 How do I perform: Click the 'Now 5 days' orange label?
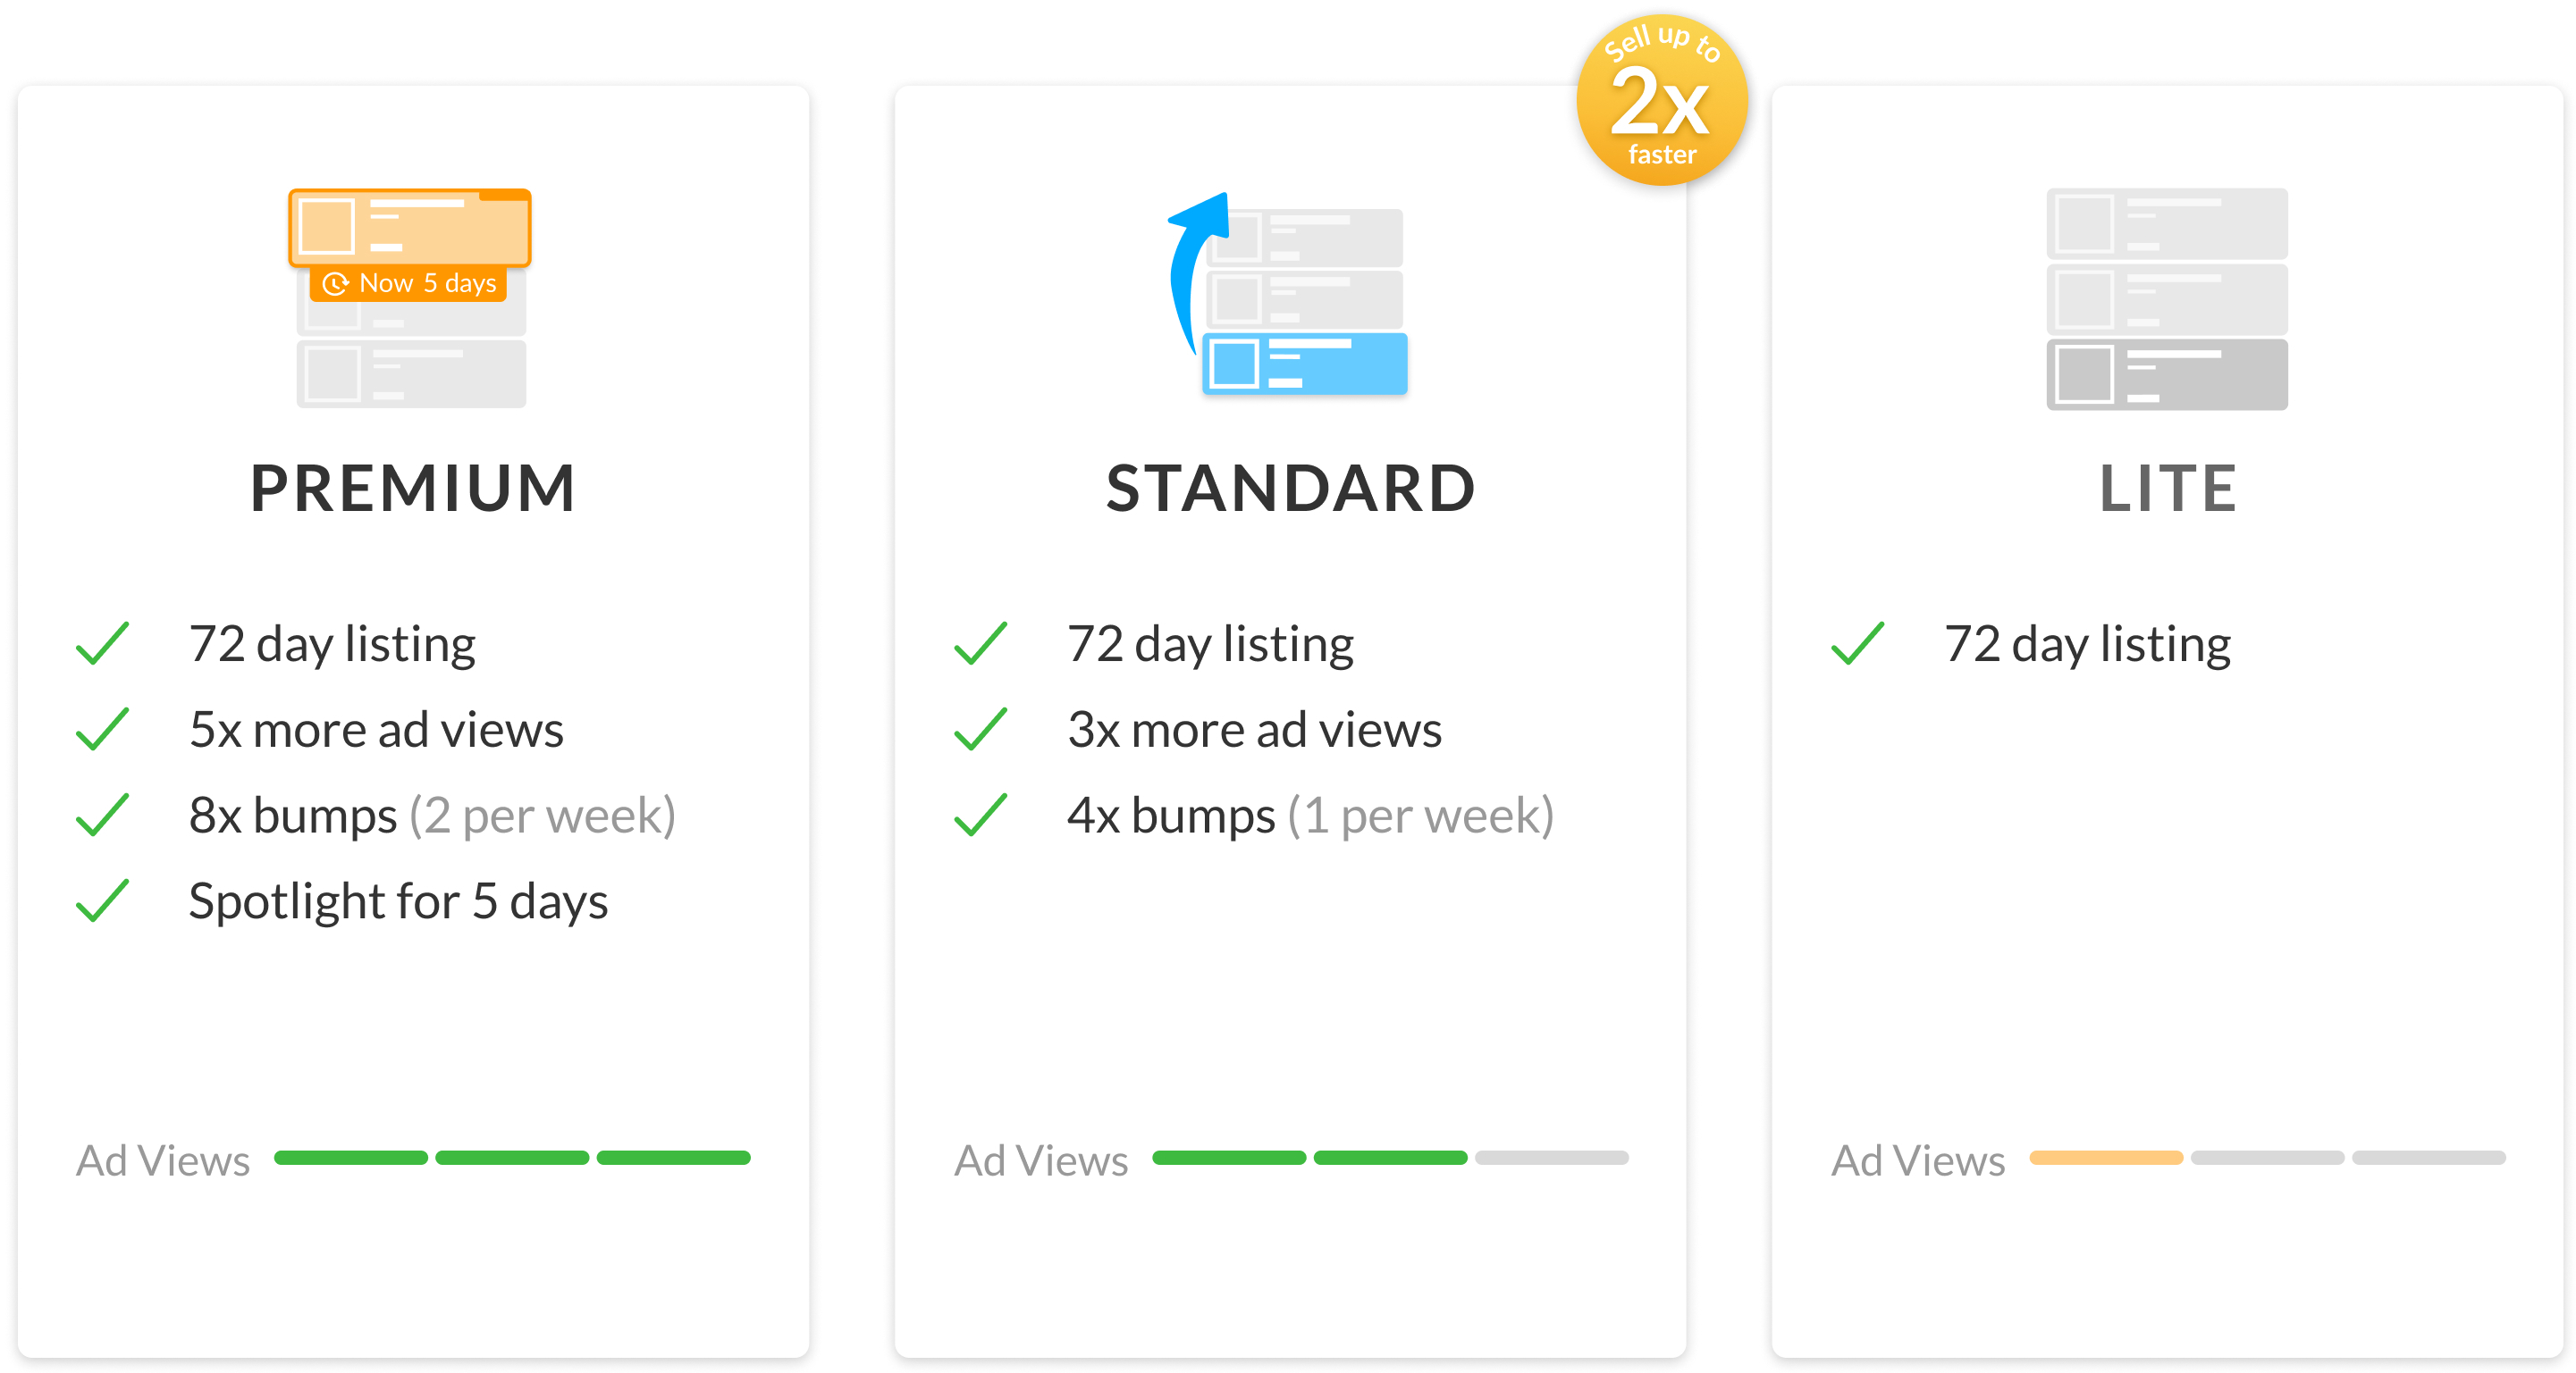[x=409, y=284]
